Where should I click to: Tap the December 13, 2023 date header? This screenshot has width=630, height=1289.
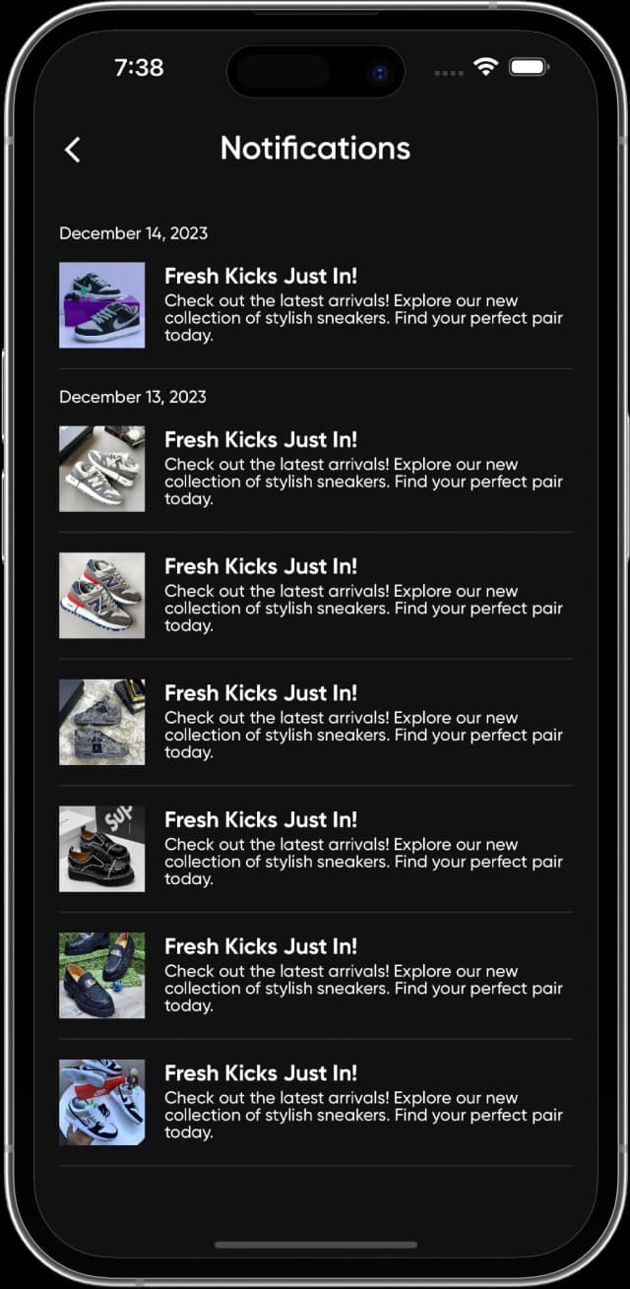pos(133,397)
